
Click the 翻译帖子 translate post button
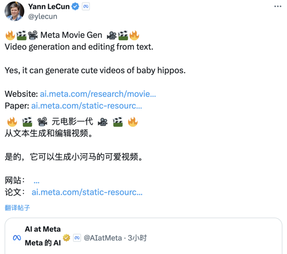pos(18,208)
